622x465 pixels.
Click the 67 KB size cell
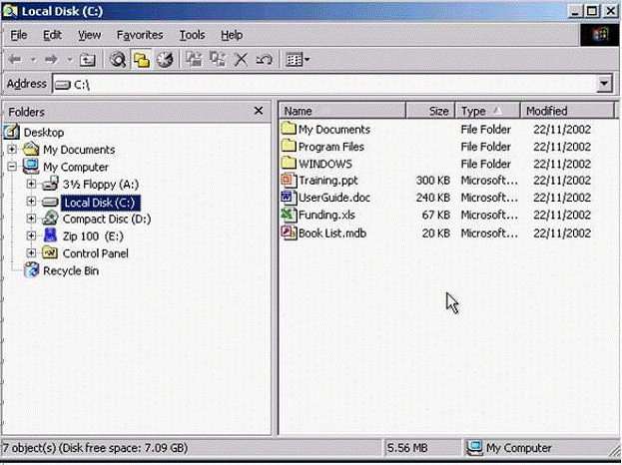pyautogui.click(x=436, y=215)
